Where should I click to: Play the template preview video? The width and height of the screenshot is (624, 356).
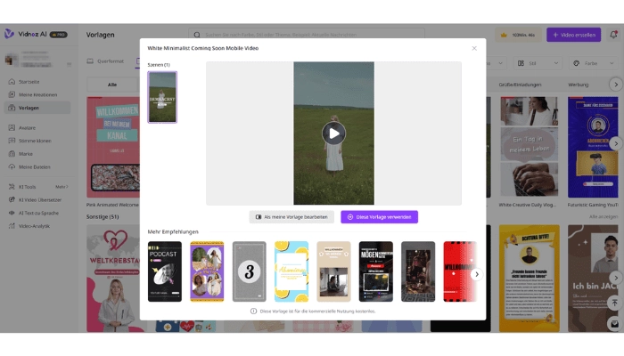click(333, 133)
